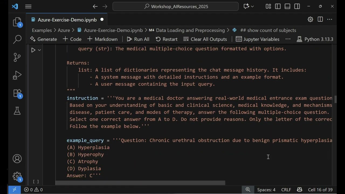Open the Copilot chat icon in title bar

tap(246, 6)
